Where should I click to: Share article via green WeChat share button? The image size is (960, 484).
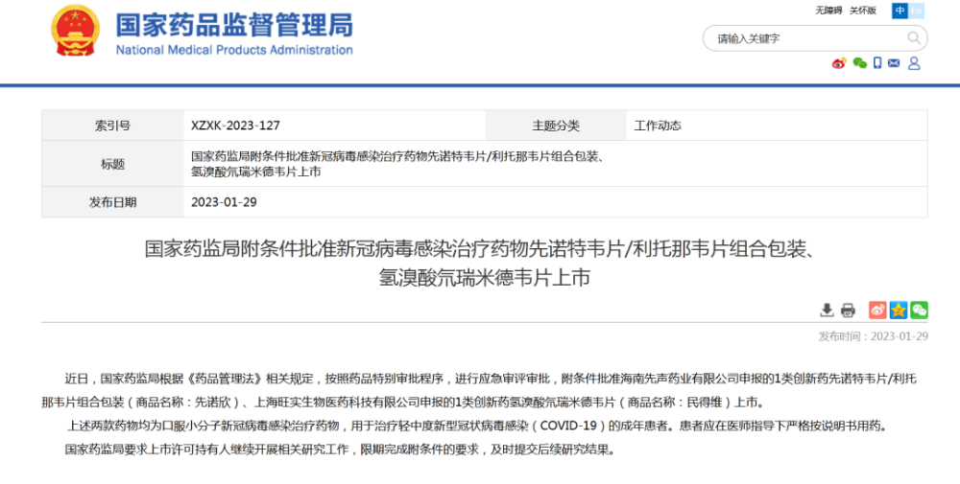pyautogui.click(x=920, y=310)
